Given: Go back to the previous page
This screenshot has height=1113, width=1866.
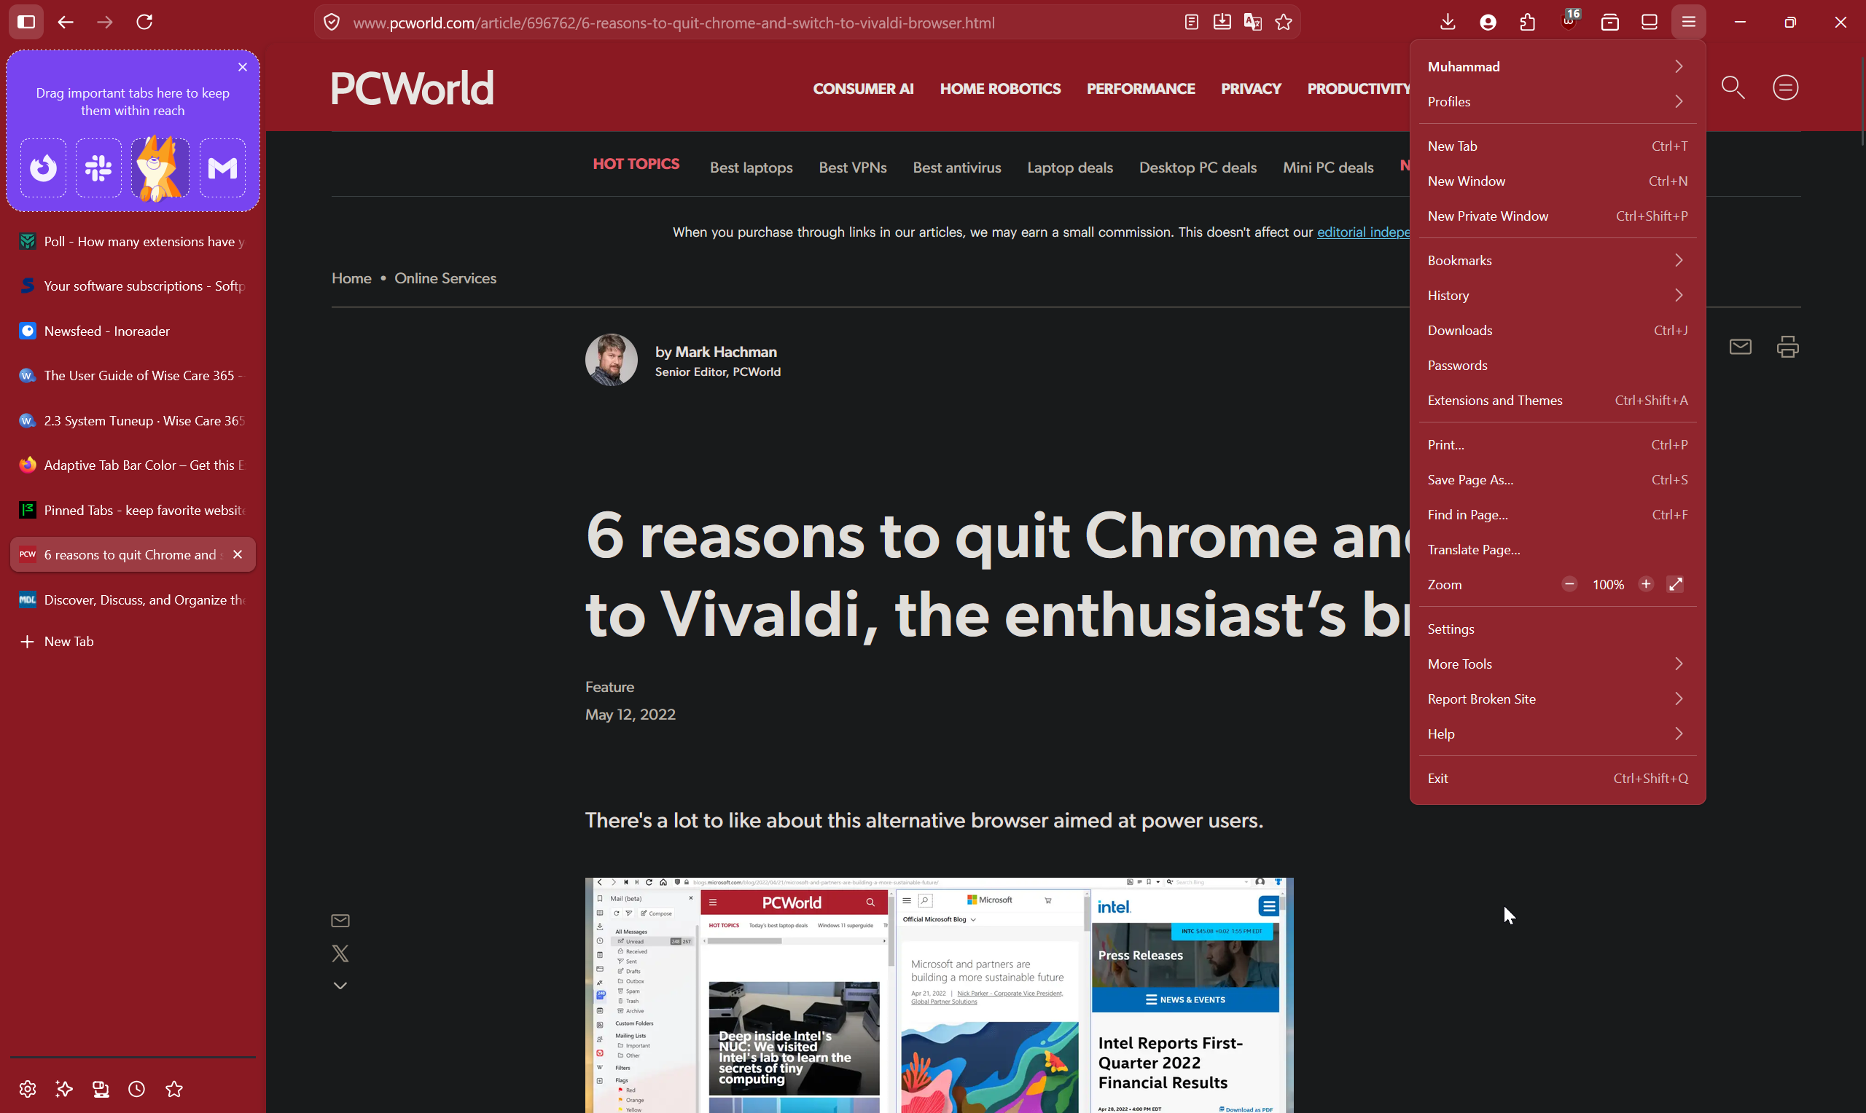Looking at the screenshot, I should 66,23.
